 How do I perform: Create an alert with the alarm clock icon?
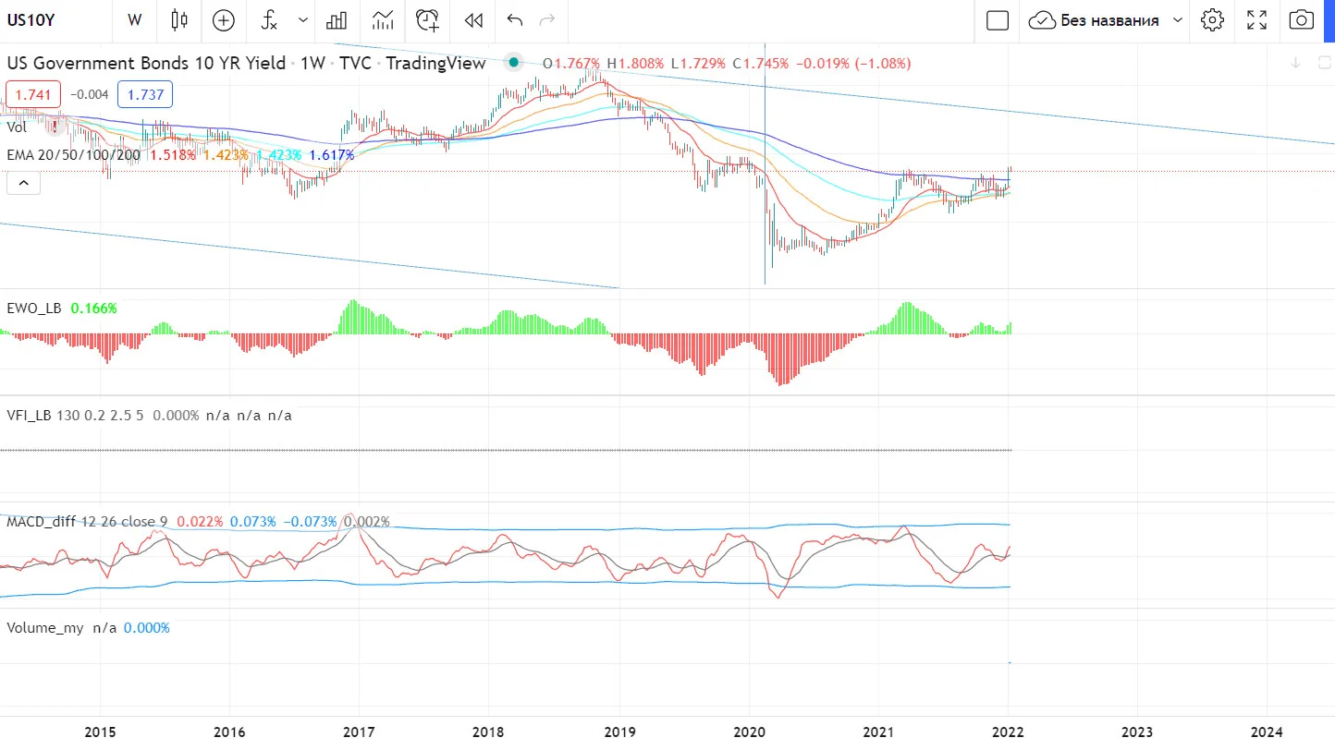point(427,19)
